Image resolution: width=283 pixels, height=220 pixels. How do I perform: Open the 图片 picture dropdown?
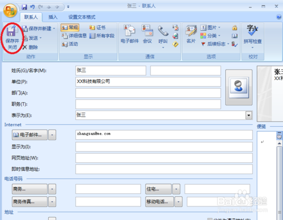tap(219, 28)
